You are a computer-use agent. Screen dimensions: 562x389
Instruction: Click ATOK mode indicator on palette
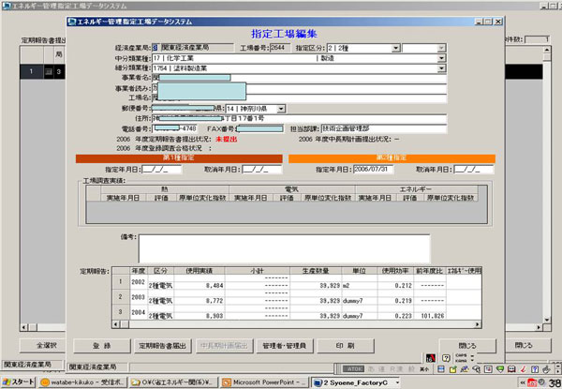point(353,369)
